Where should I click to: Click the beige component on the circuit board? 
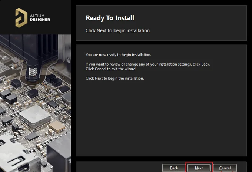click(57, 126)
